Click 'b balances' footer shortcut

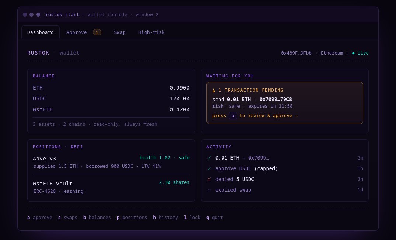click(97, 218)
